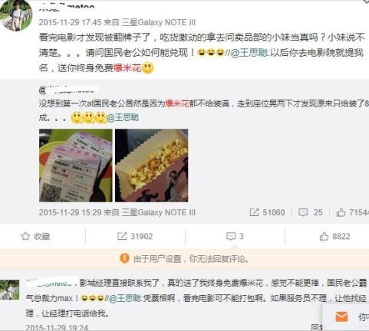This screenshot has width=369, height=331.
Task: Click the @王思聪 link in the top post
Action: pyautogui.click(x=249, y=53)
